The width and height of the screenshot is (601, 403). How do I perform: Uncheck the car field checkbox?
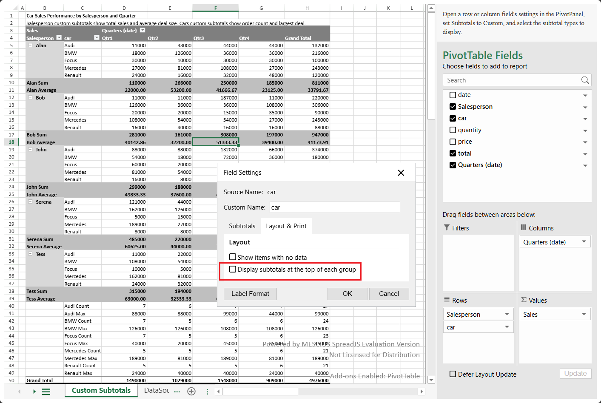[453, 118]
